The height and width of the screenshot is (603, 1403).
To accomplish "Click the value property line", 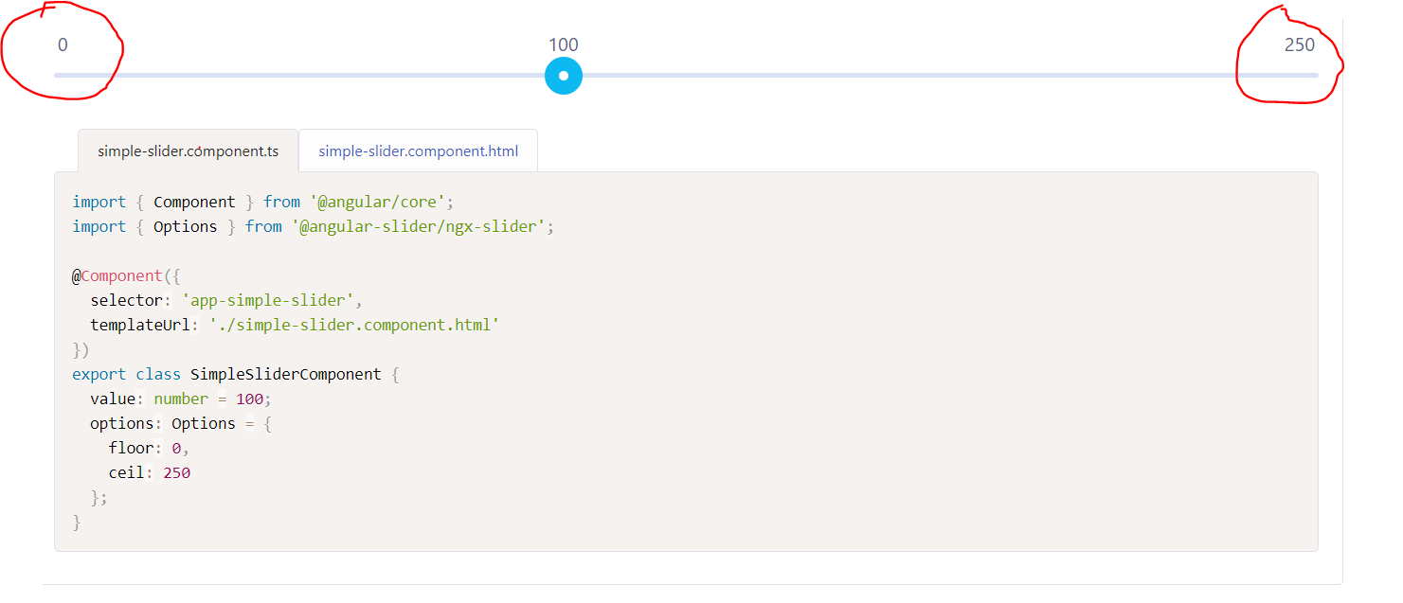I will (114, 398).
